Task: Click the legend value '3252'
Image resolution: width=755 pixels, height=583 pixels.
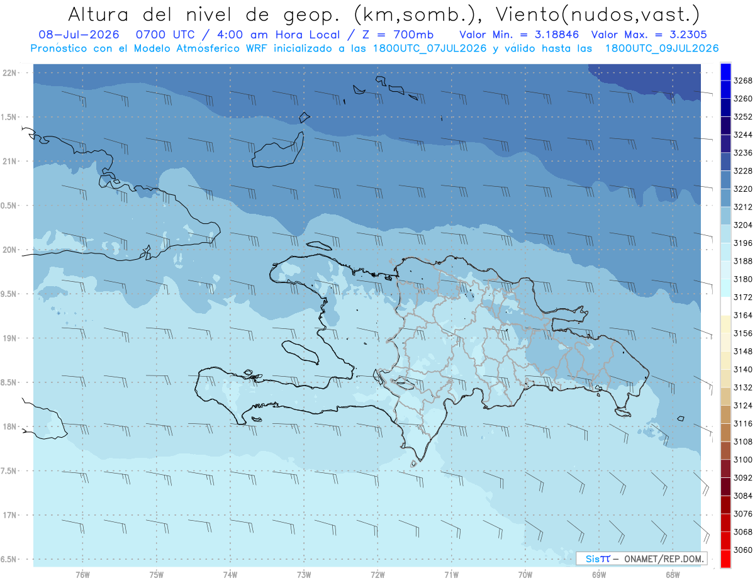Action: coord(743,117)
